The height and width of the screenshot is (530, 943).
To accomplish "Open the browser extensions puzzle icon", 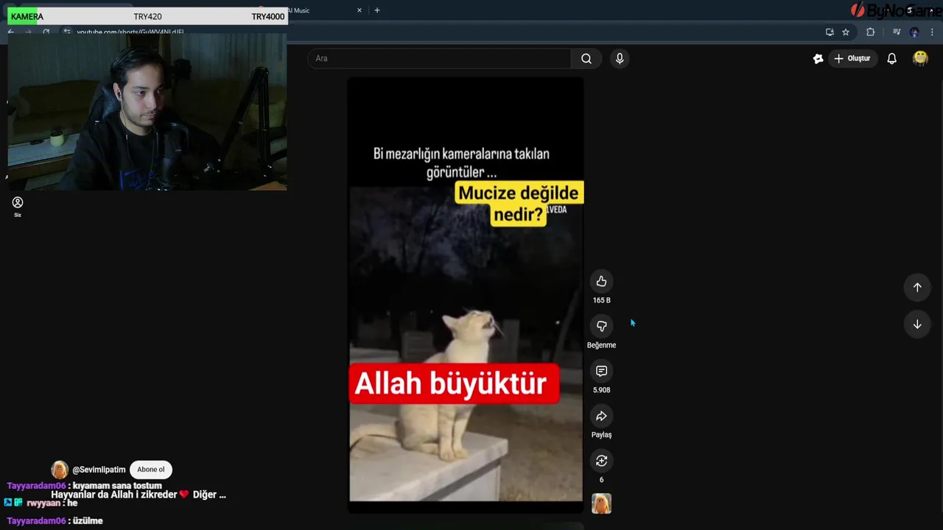I will [x=870, y=32].
